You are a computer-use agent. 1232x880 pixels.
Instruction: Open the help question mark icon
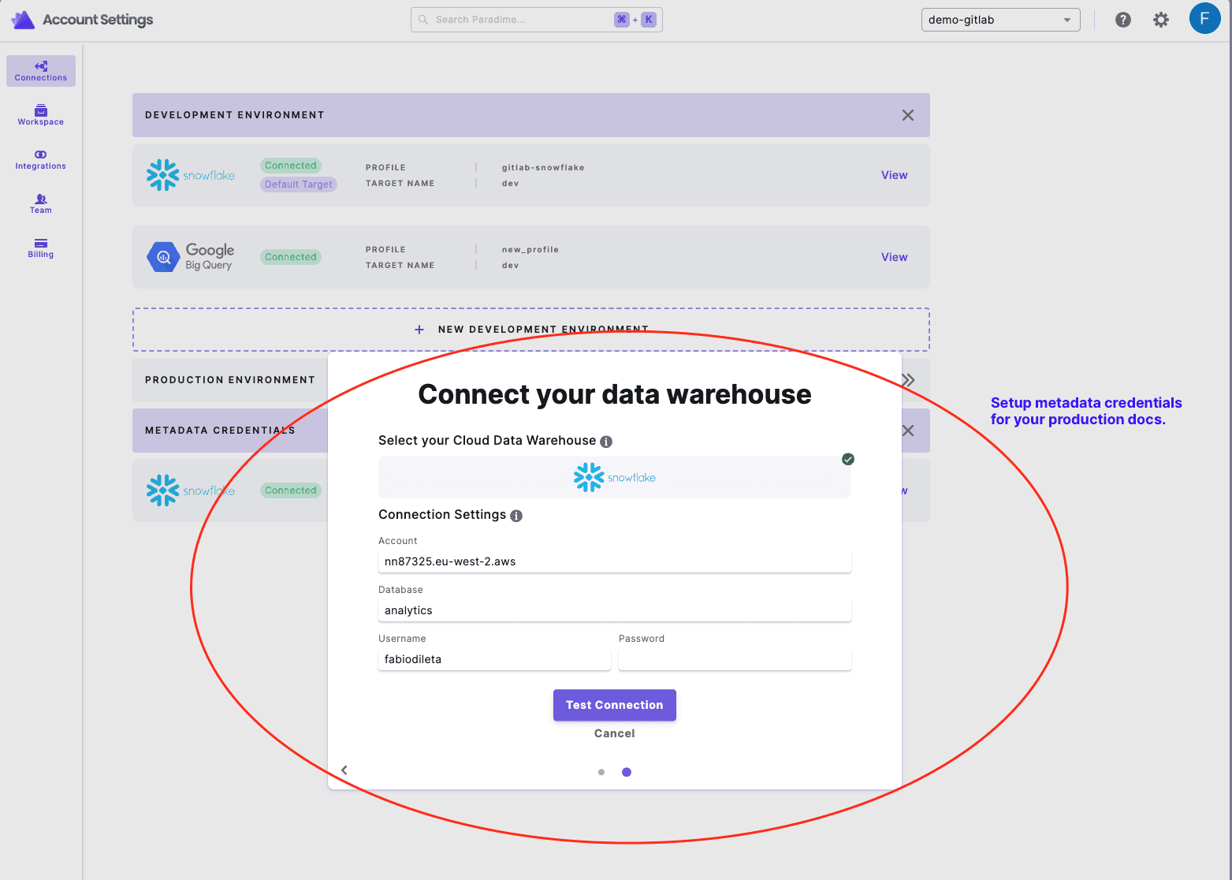(x=1123, y=20)
